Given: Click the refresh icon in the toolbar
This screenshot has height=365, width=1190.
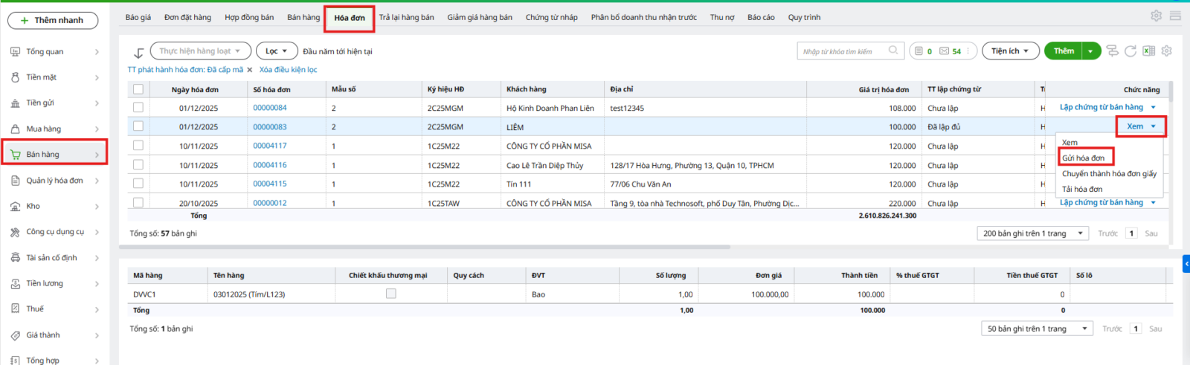Looking at the screenshot, I should [1130, 51].
